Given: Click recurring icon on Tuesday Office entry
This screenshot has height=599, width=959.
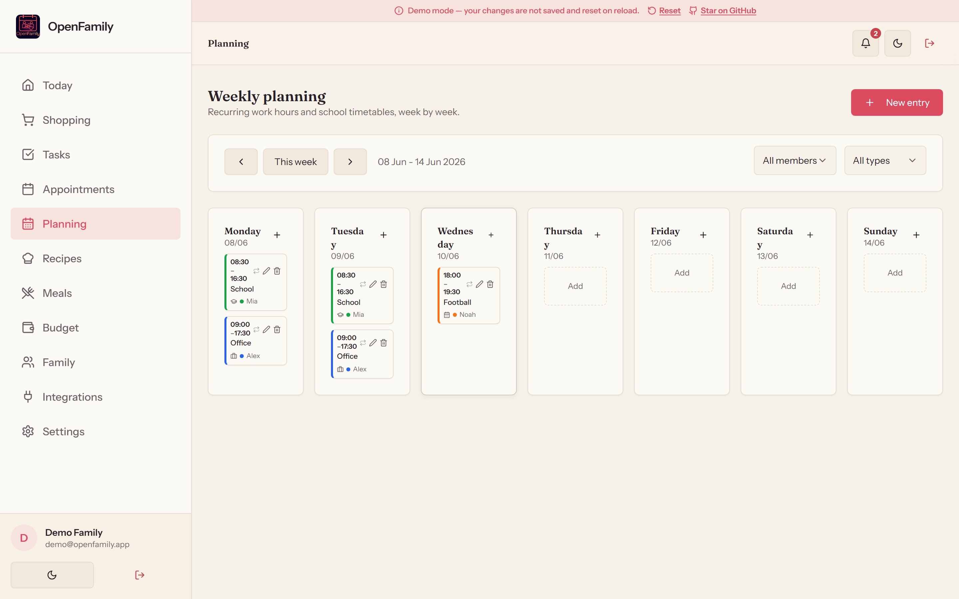Looking at the screenshot, I should tap(363, 343).
